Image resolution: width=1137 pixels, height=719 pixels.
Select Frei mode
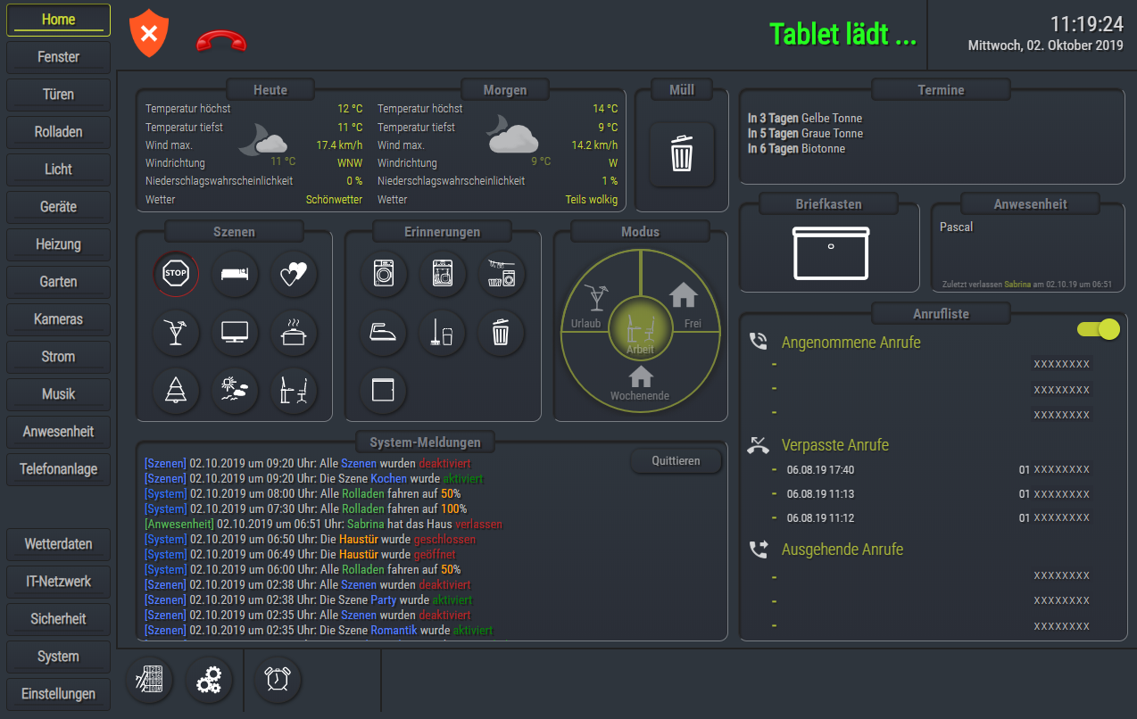[x=685, y=306]
